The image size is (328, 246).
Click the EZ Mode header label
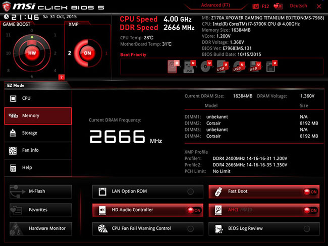[16, 86]
